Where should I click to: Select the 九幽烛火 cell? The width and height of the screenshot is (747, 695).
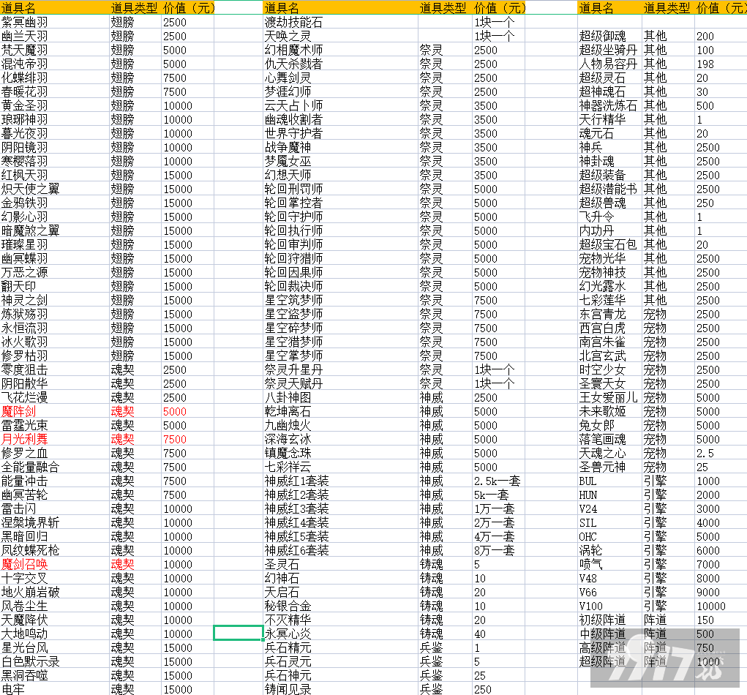point(288,425)
